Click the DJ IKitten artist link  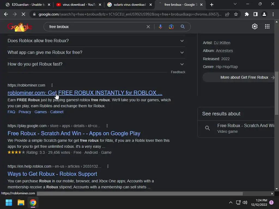pyautogui.click(x=222, y=43)
